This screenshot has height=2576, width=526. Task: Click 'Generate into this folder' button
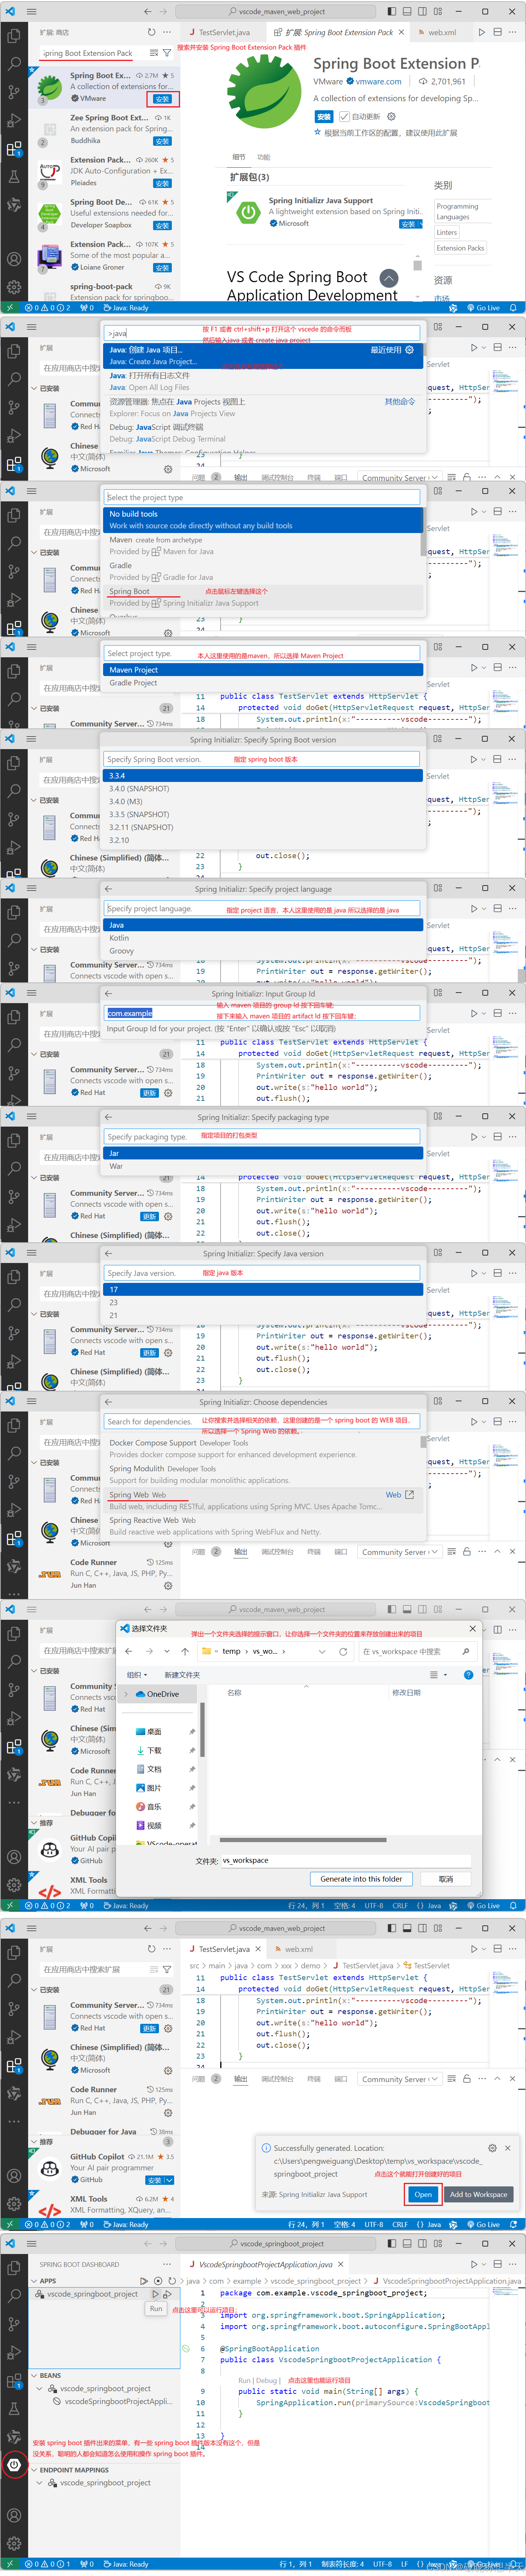pos(361,1878)
